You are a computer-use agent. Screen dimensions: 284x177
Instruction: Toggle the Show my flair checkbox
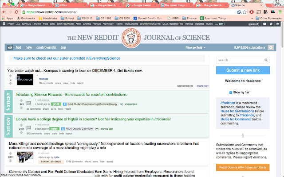[x=231, y=92]
